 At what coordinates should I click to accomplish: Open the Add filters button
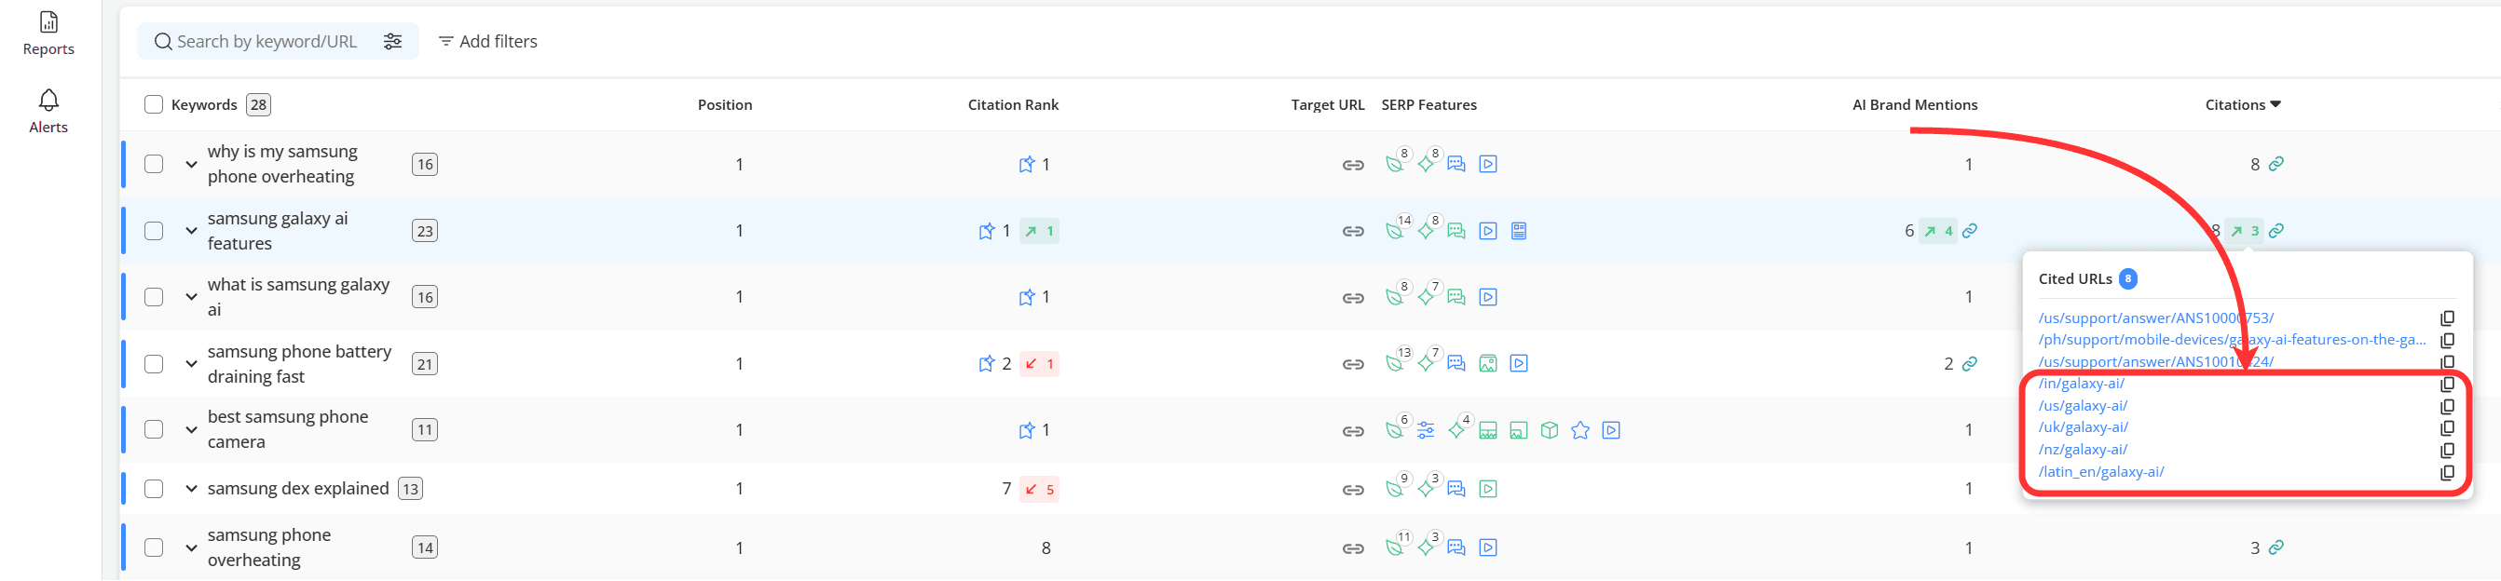coord(487,41)
